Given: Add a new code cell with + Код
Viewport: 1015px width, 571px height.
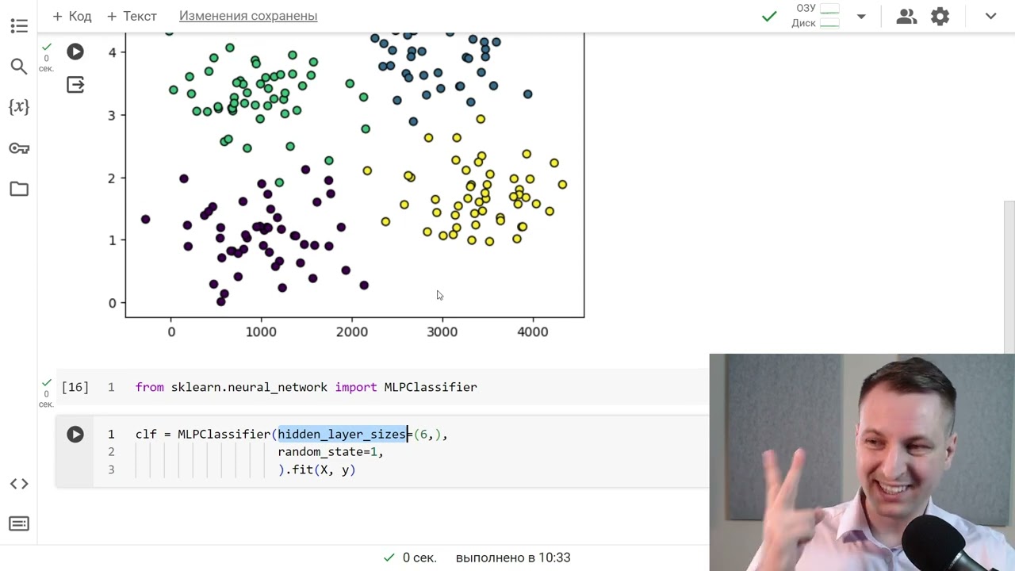Looking at the screenshot, I should [x=71, y=16].
